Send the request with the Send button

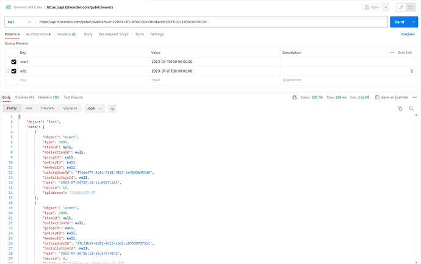tap(399, 22)
